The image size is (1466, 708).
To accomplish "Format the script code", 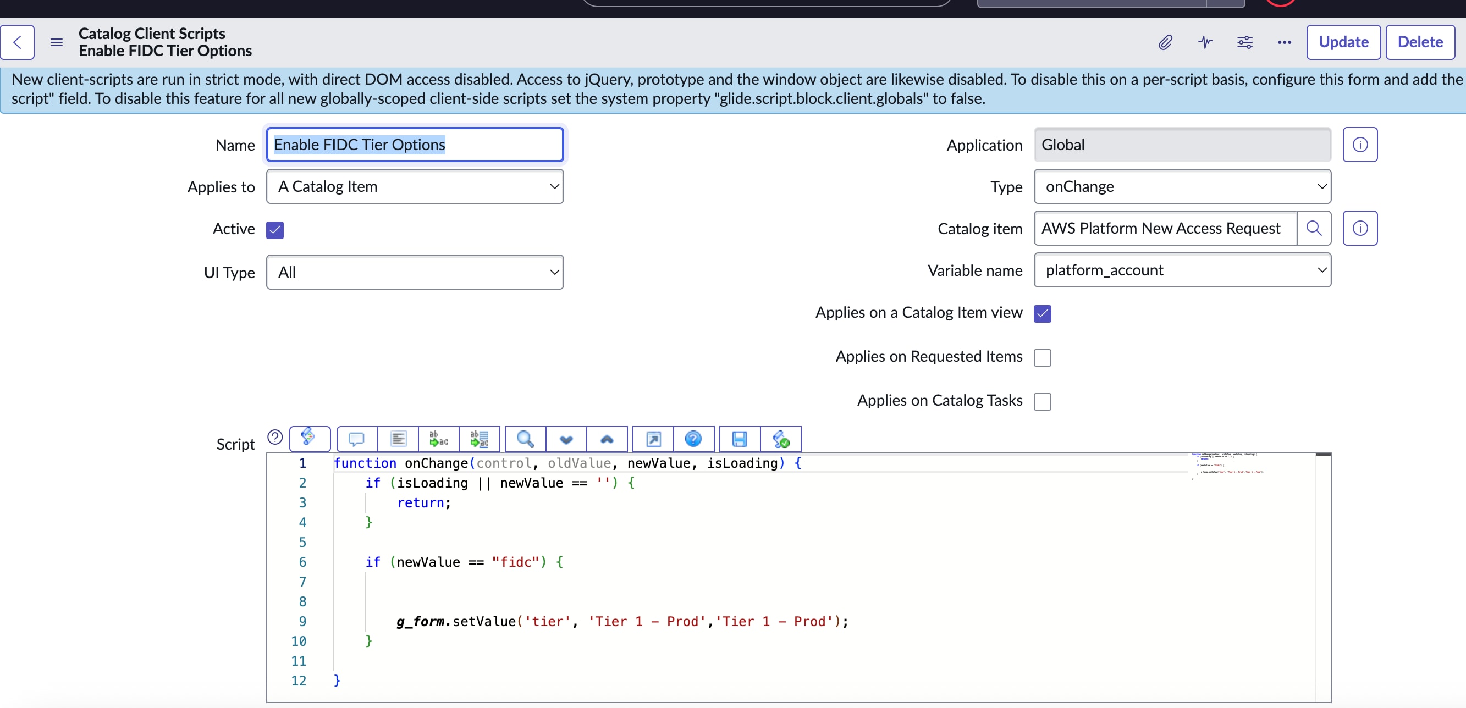I will [x=398, y=439].
